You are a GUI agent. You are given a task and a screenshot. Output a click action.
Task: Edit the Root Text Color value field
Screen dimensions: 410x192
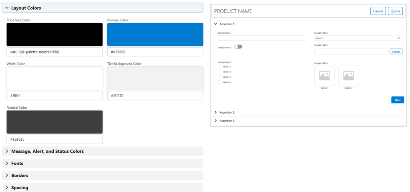(54, 52)
